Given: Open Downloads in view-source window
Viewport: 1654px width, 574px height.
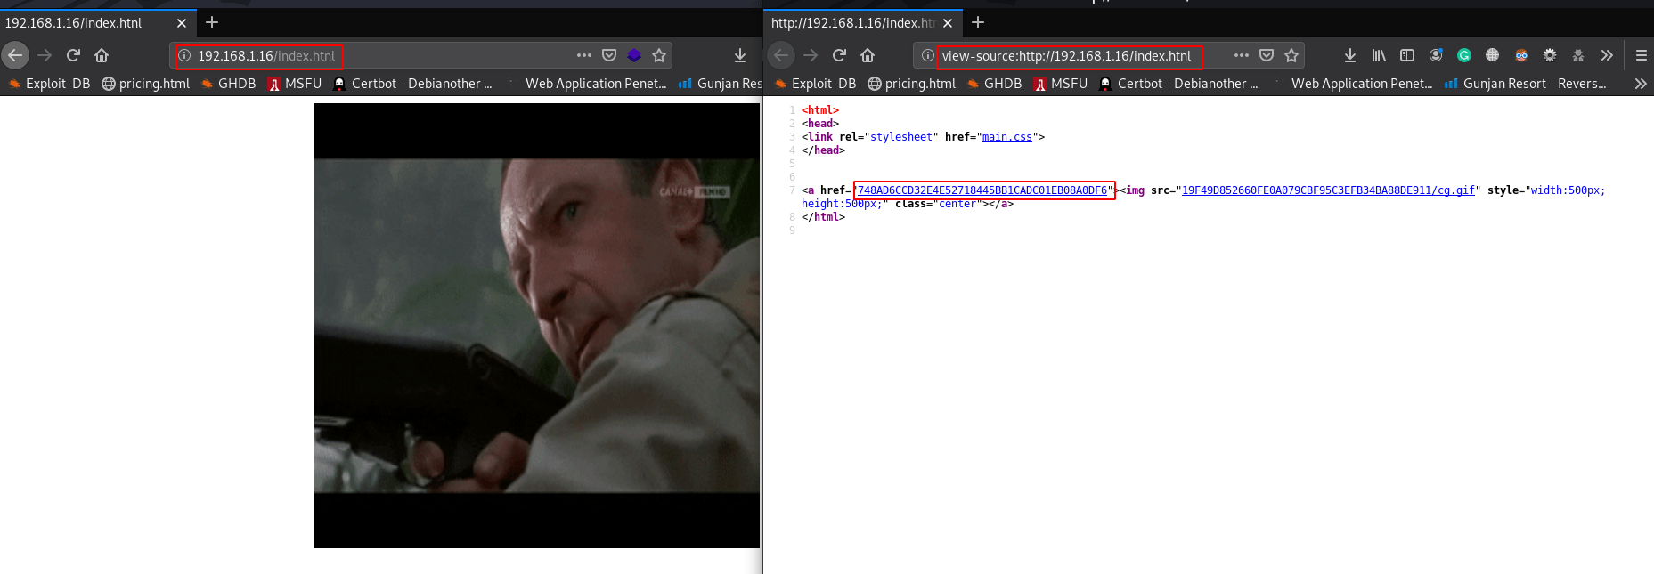Looking at the screenshot, I should 1350,55.
